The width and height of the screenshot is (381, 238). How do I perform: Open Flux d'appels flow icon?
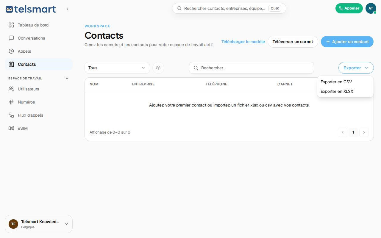pyautogui.click(x=11, y=115)
